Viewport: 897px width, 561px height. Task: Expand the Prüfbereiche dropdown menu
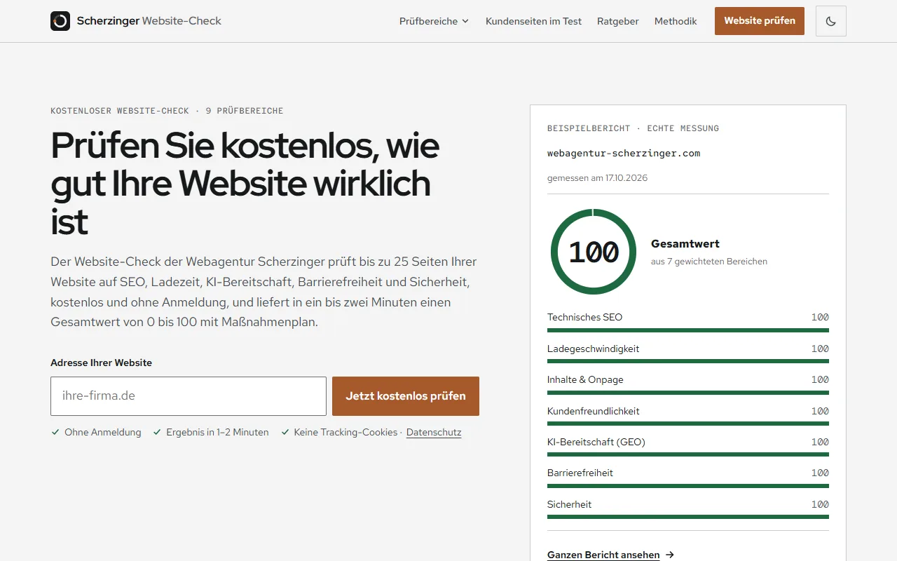pos(434,21)
